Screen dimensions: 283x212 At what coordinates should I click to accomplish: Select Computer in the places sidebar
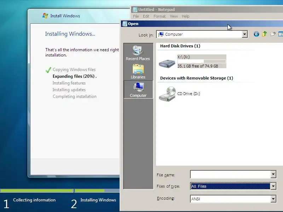(x=138, y=90)
